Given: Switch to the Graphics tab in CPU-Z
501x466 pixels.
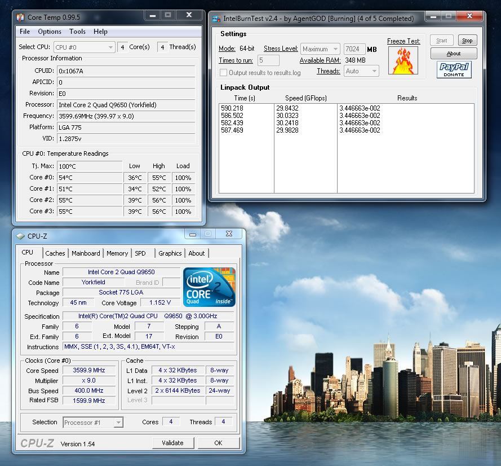Looking at the screenshot, I should (170, 253).
